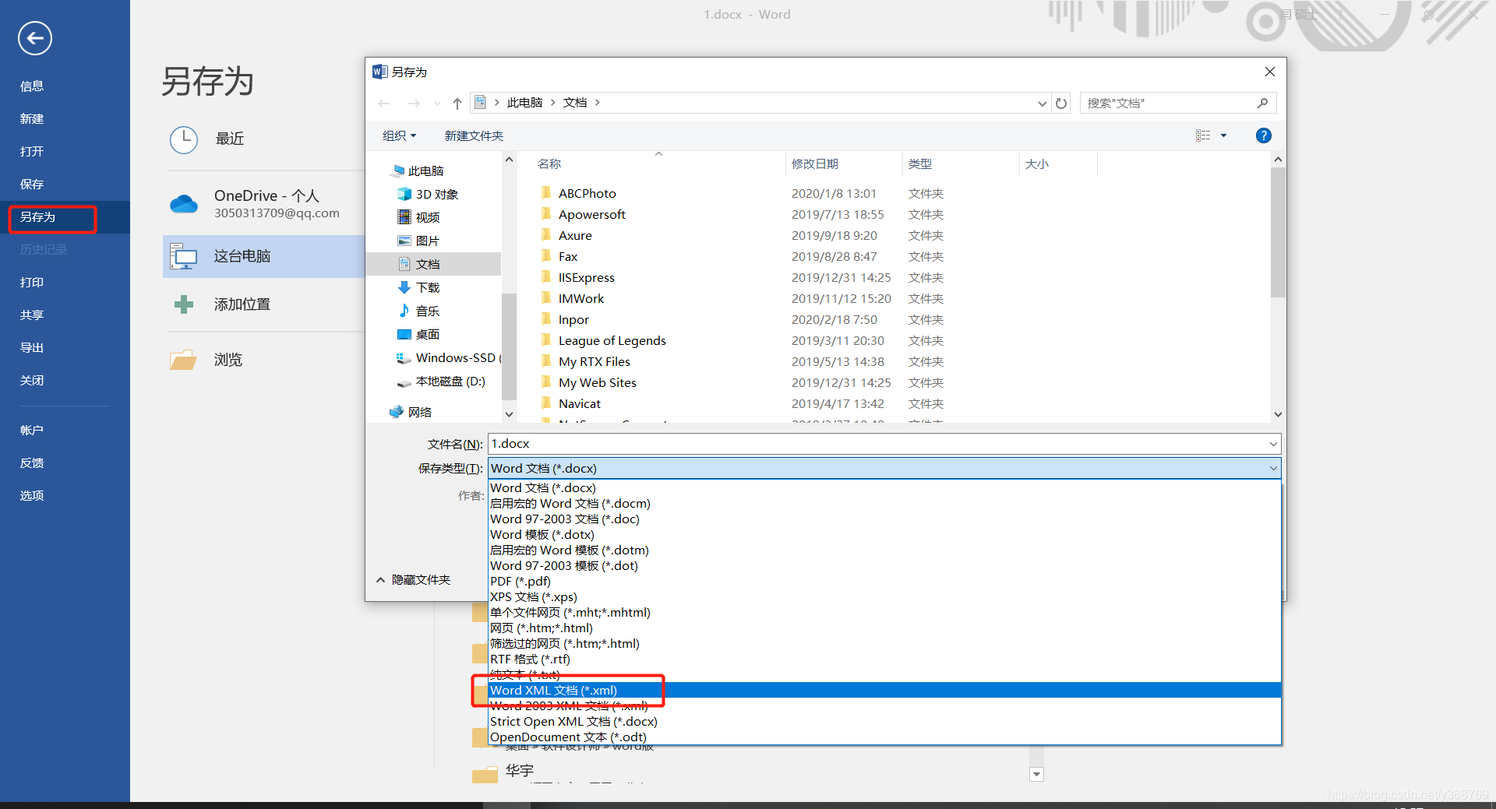Click the search magnifier icon
This screenshot has height=809, width=1496.
click(1262, 103)
